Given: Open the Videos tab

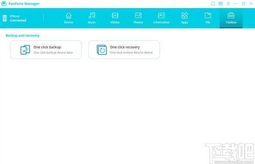Looking at the screenshot, I should [x=115, y=18].
